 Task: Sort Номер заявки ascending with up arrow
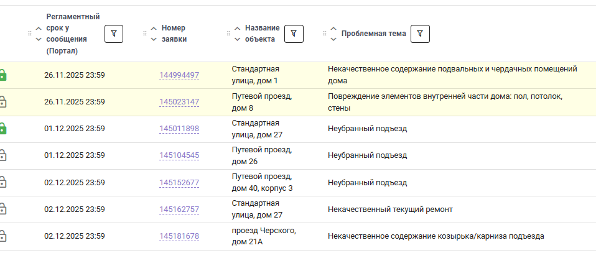(154, 29)
